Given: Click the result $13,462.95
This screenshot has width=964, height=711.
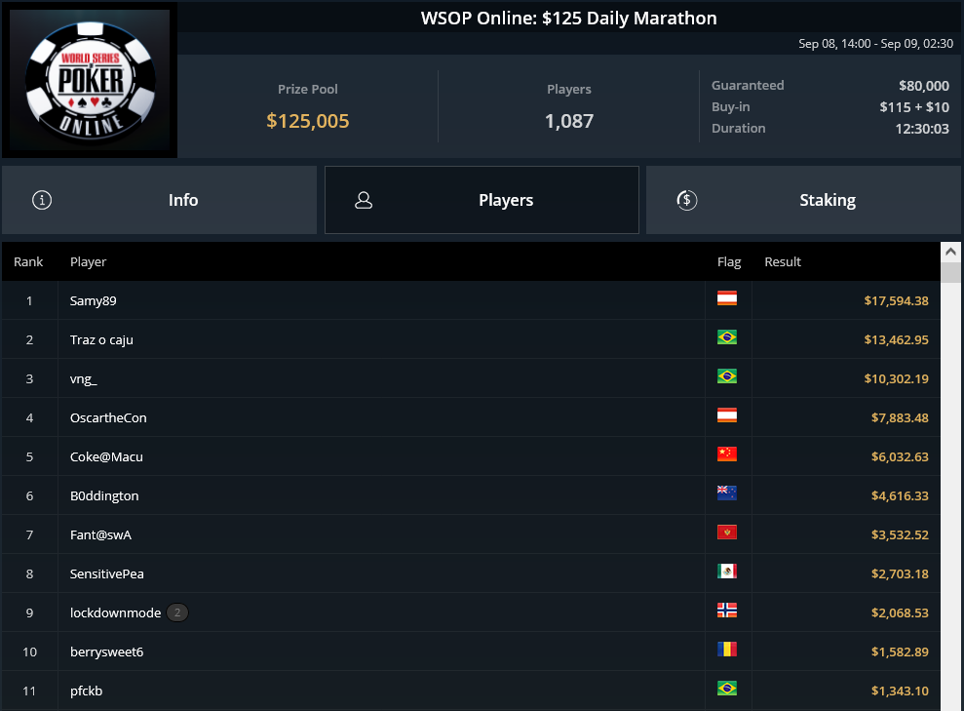Looking at the screenshot, I should click(896, 339).
